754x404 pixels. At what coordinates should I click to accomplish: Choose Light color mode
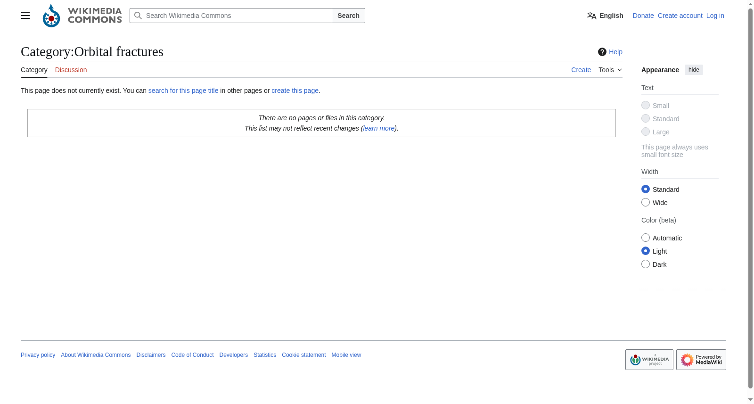coord(646,251)
